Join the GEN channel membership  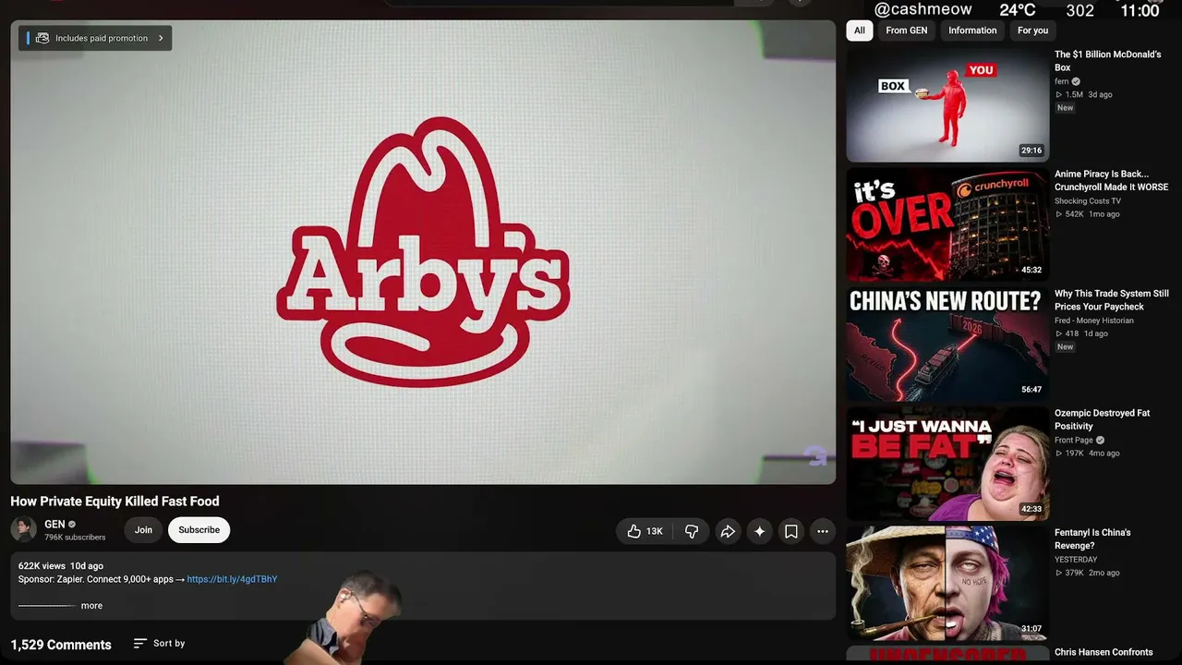click(x=143, y=530)
